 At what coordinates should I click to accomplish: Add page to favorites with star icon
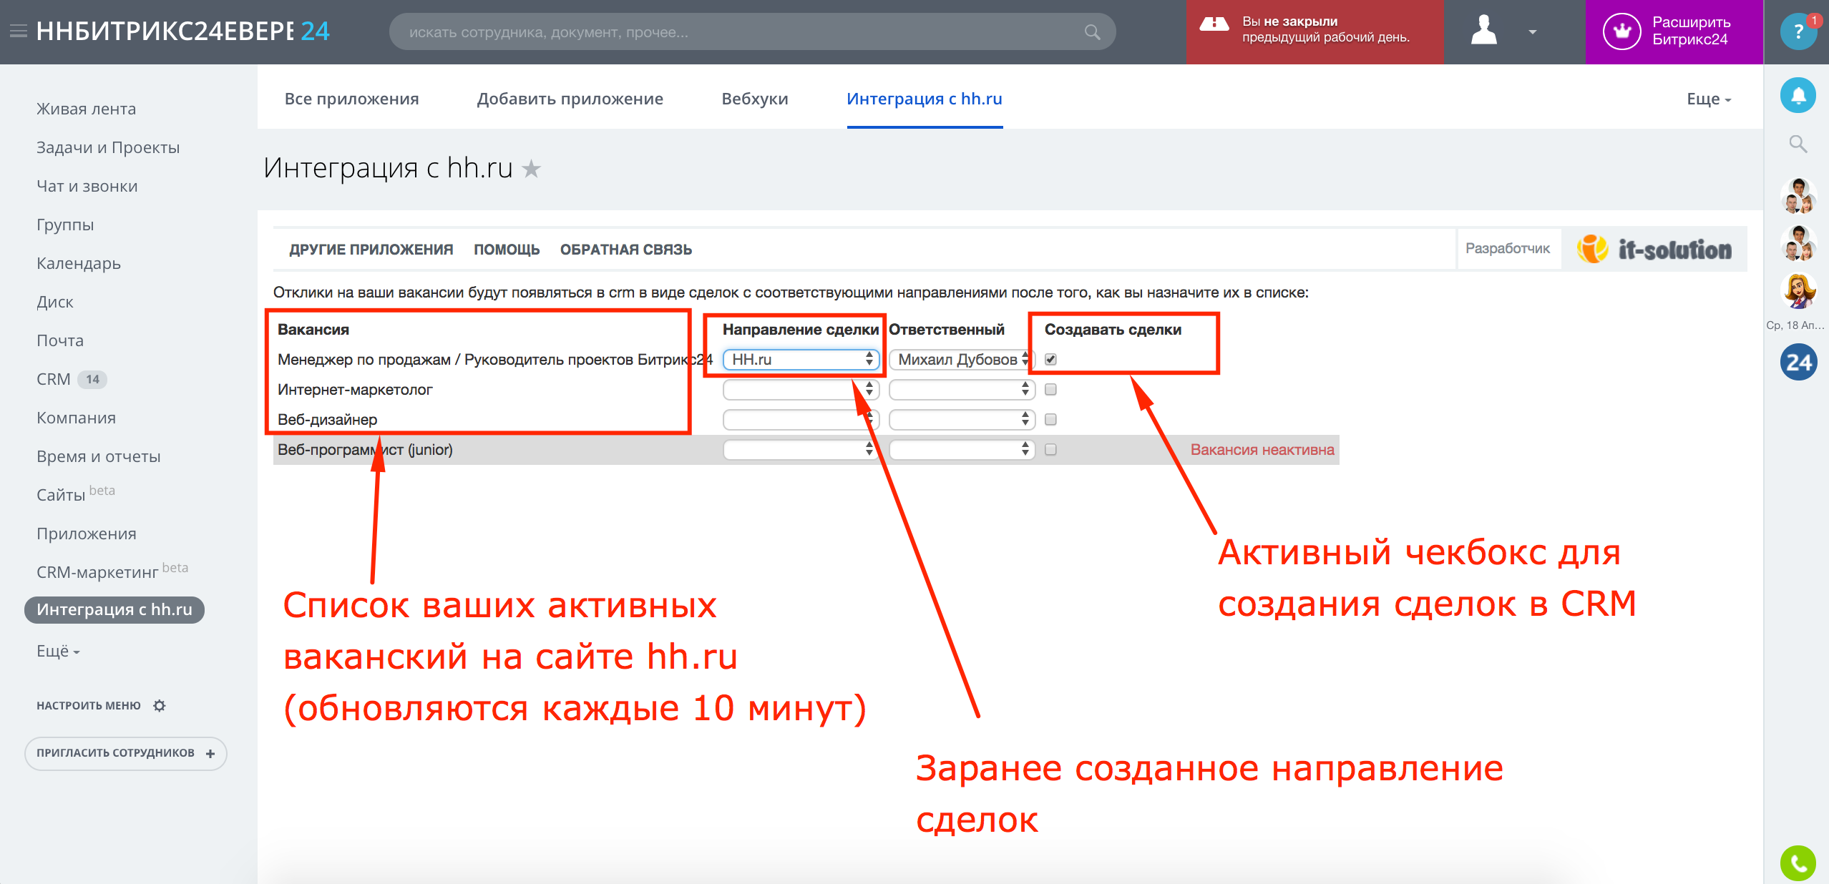[x=531, y=169]
